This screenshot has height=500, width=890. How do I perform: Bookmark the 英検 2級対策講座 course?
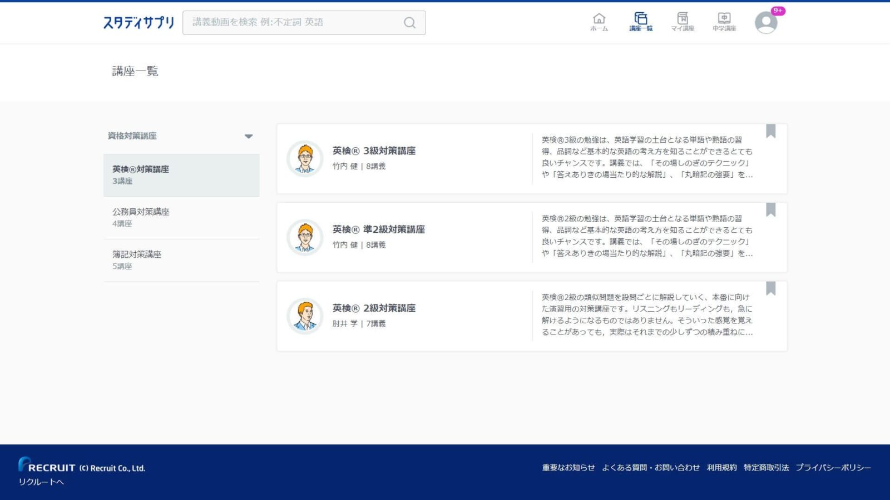click(x=770, y=289)
